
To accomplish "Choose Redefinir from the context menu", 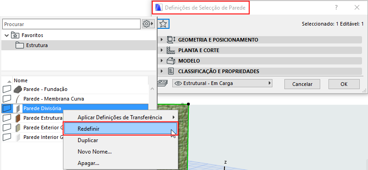I will pyautogui.click(x=121, y=129).
